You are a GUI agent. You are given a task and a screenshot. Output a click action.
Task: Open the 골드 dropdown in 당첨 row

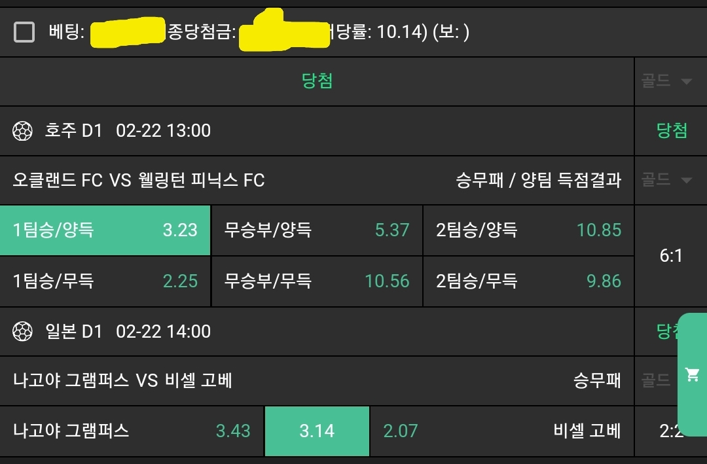pyautogui.click(x=666, y=81)
